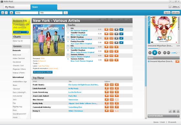Viewport: 181px width, 125px height.
Task: Add Sam's Theme Original to wishlist
Action: [x=106, y=56]
